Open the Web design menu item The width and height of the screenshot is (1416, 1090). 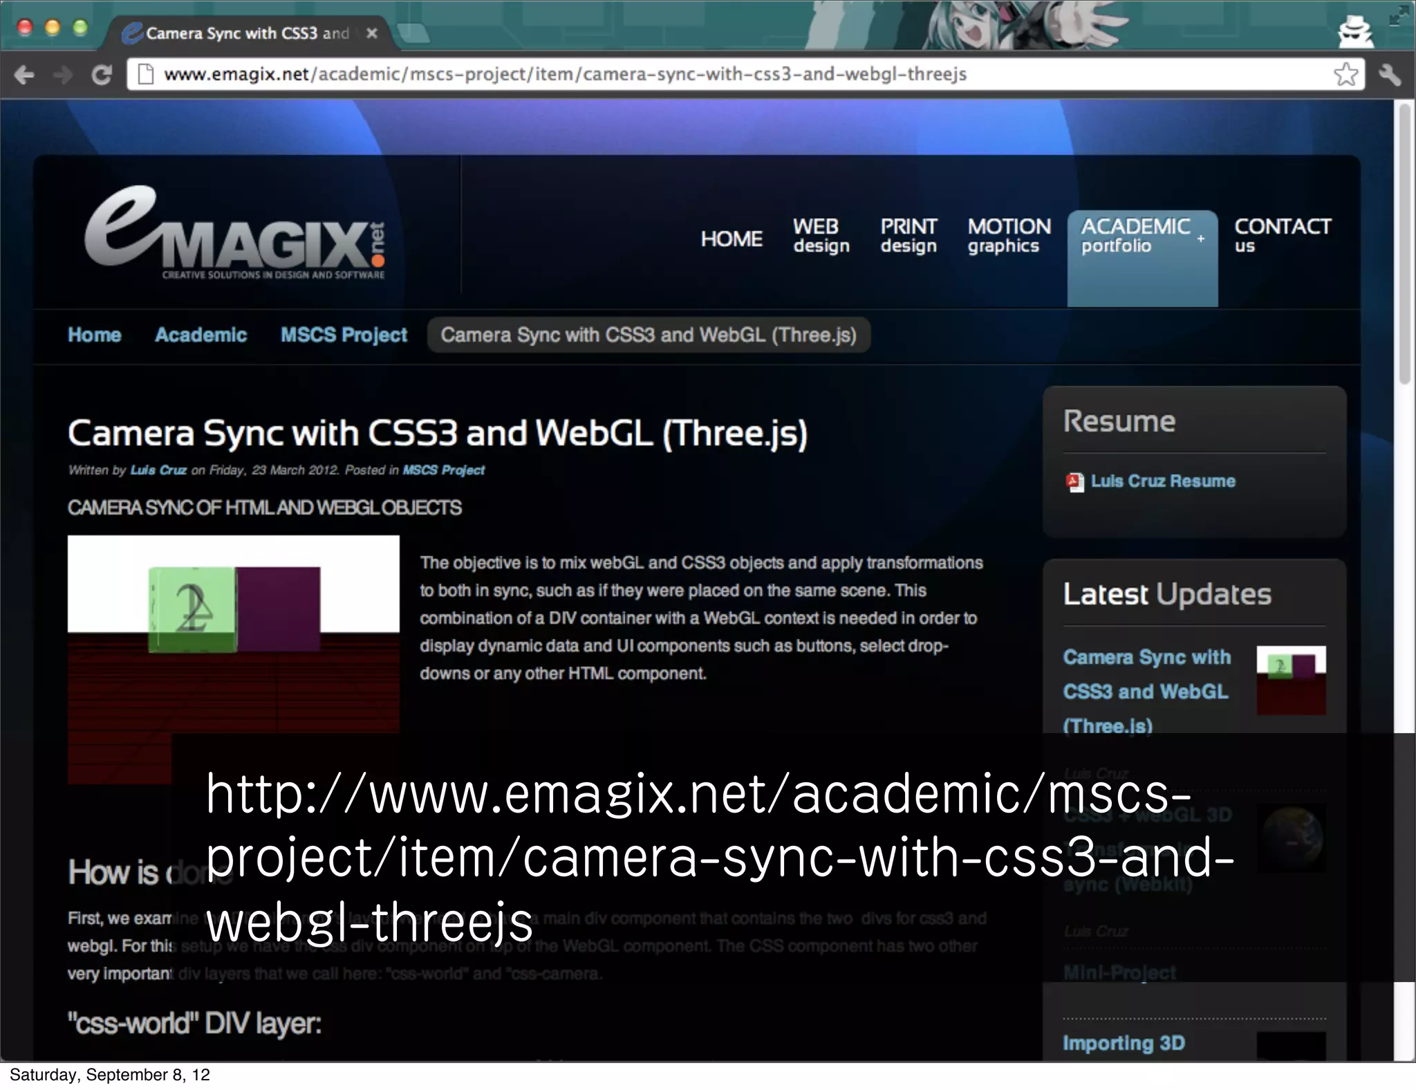(x=821, y=236)
